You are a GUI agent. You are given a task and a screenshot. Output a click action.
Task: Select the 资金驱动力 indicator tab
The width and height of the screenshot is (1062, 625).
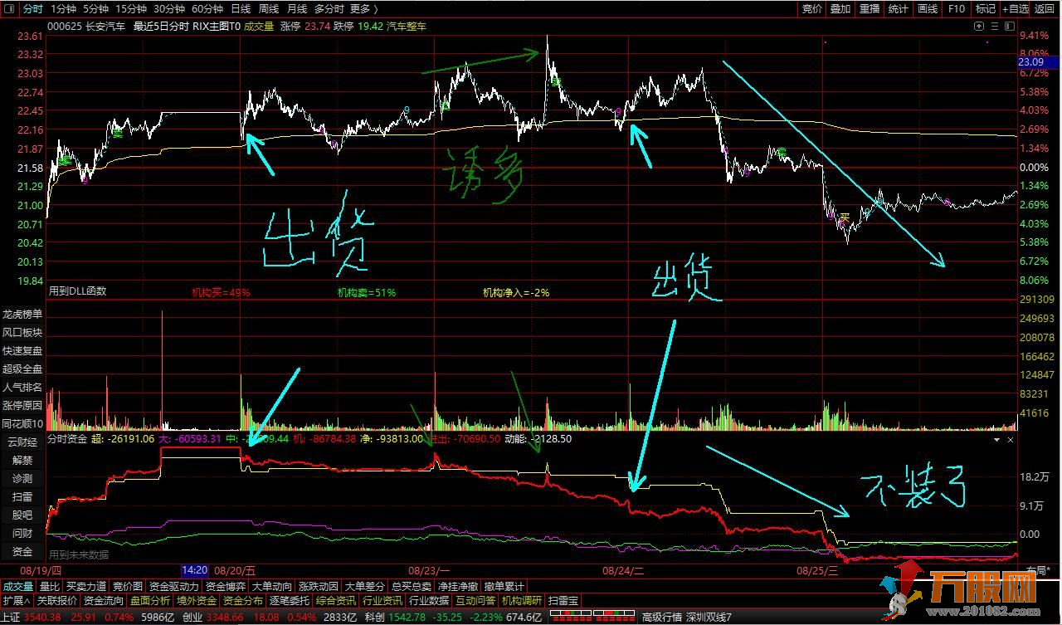pyautogui.click(x=174, y=587)
